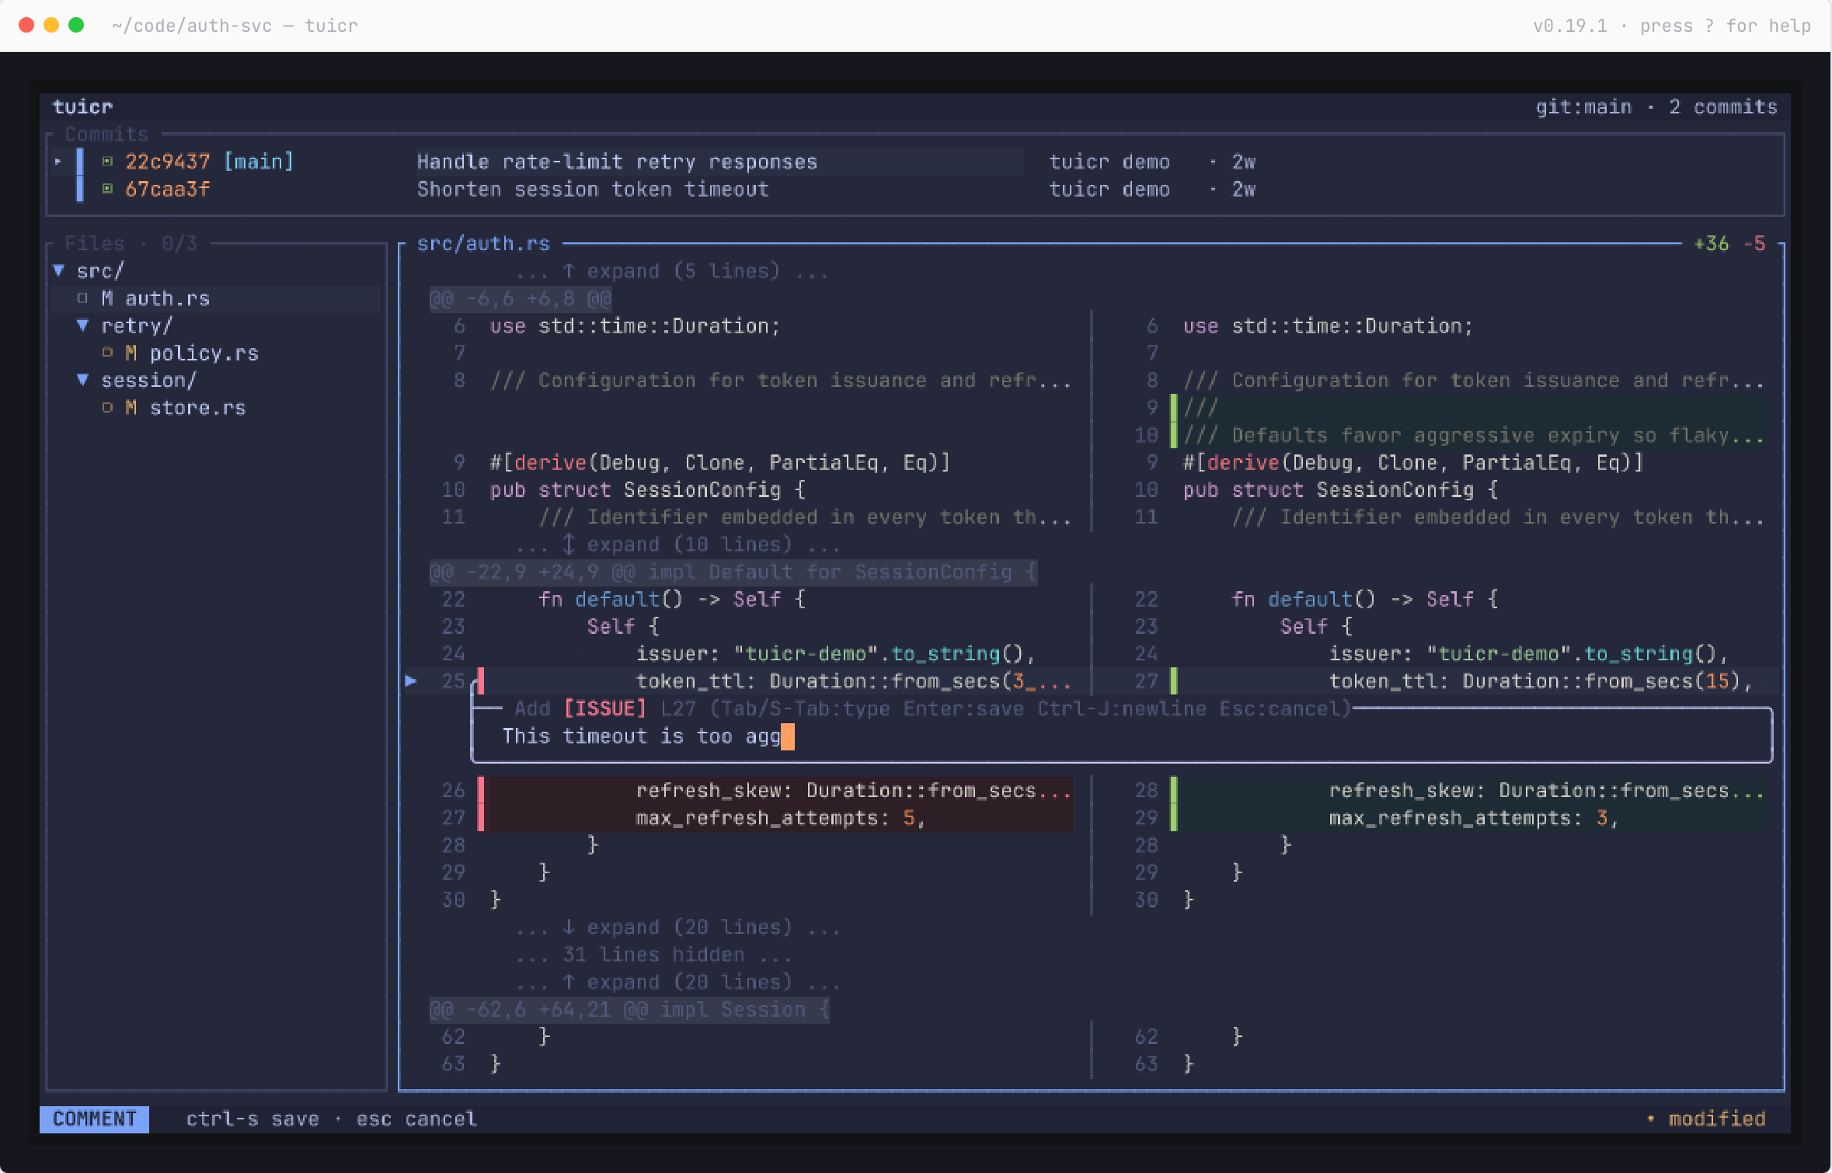1832x1173 pixels.
Task: Click the hunk header @@ -6,6 +6,8 @@
Action: [x=521, y=298]
